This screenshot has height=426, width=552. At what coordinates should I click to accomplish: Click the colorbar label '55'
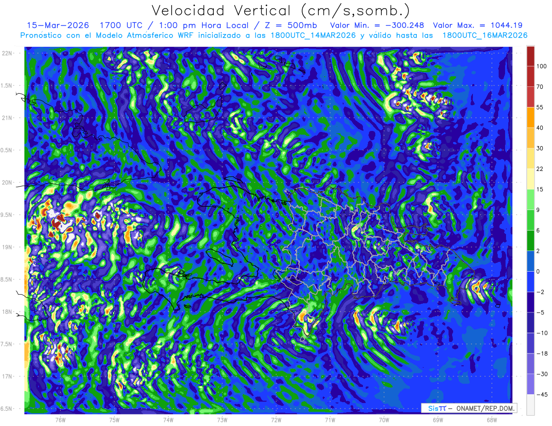[x=540, y=107]
